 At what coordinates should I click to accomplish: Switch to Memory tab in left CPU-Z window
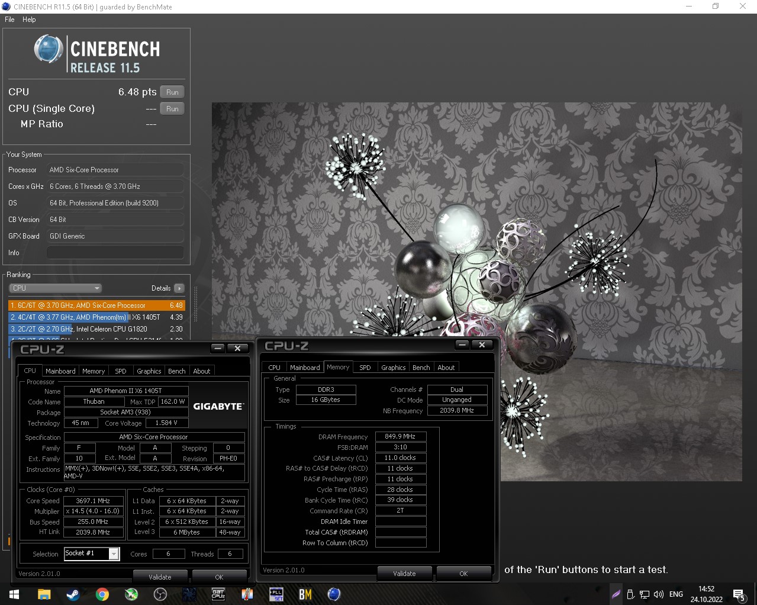pos(94,371)
